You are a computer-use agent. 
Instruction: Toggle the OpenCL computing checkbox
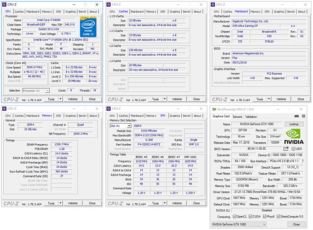point(234,216)
